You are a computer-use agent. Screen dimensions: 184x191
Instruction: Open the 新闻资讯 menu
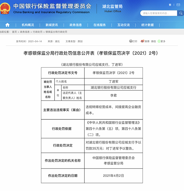(52, 25)
